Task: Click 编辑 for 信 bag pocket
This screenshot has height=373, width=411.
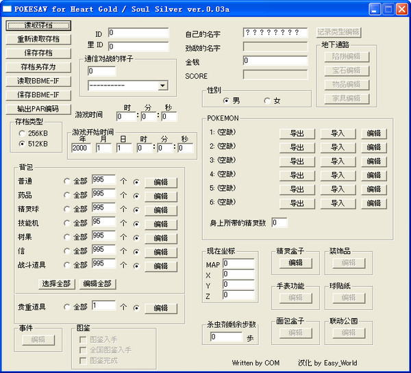Action: (x=161, y=253)
